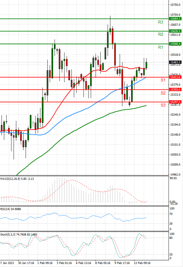The height and width of the screenshot is (267, 183).
Task: Click the S3 support level label
Action: point(163,105)
